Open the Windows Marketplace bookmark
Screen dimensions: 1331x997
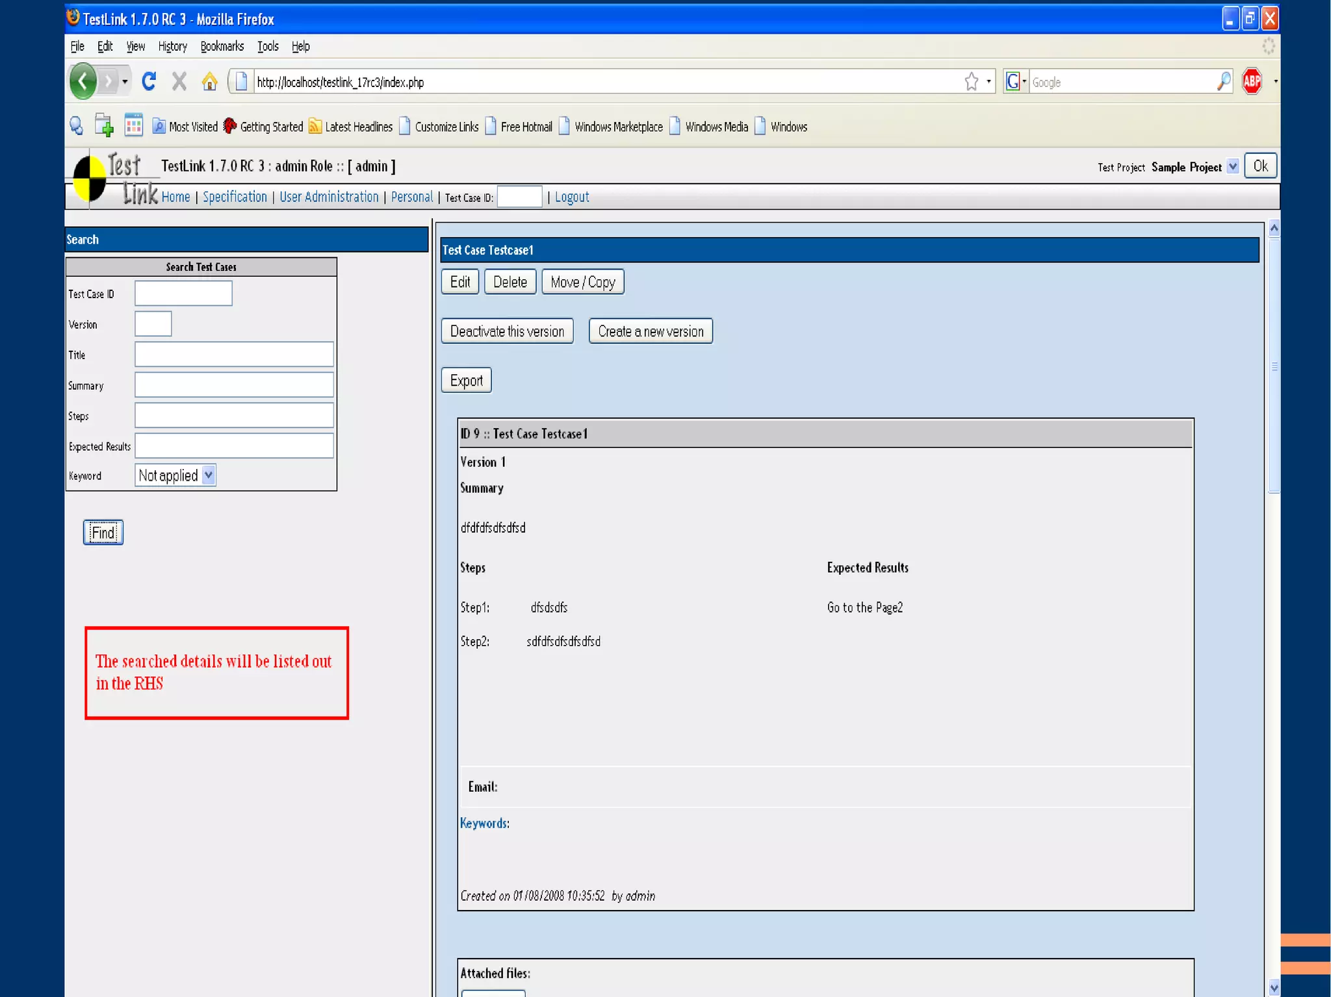[611, 127]
